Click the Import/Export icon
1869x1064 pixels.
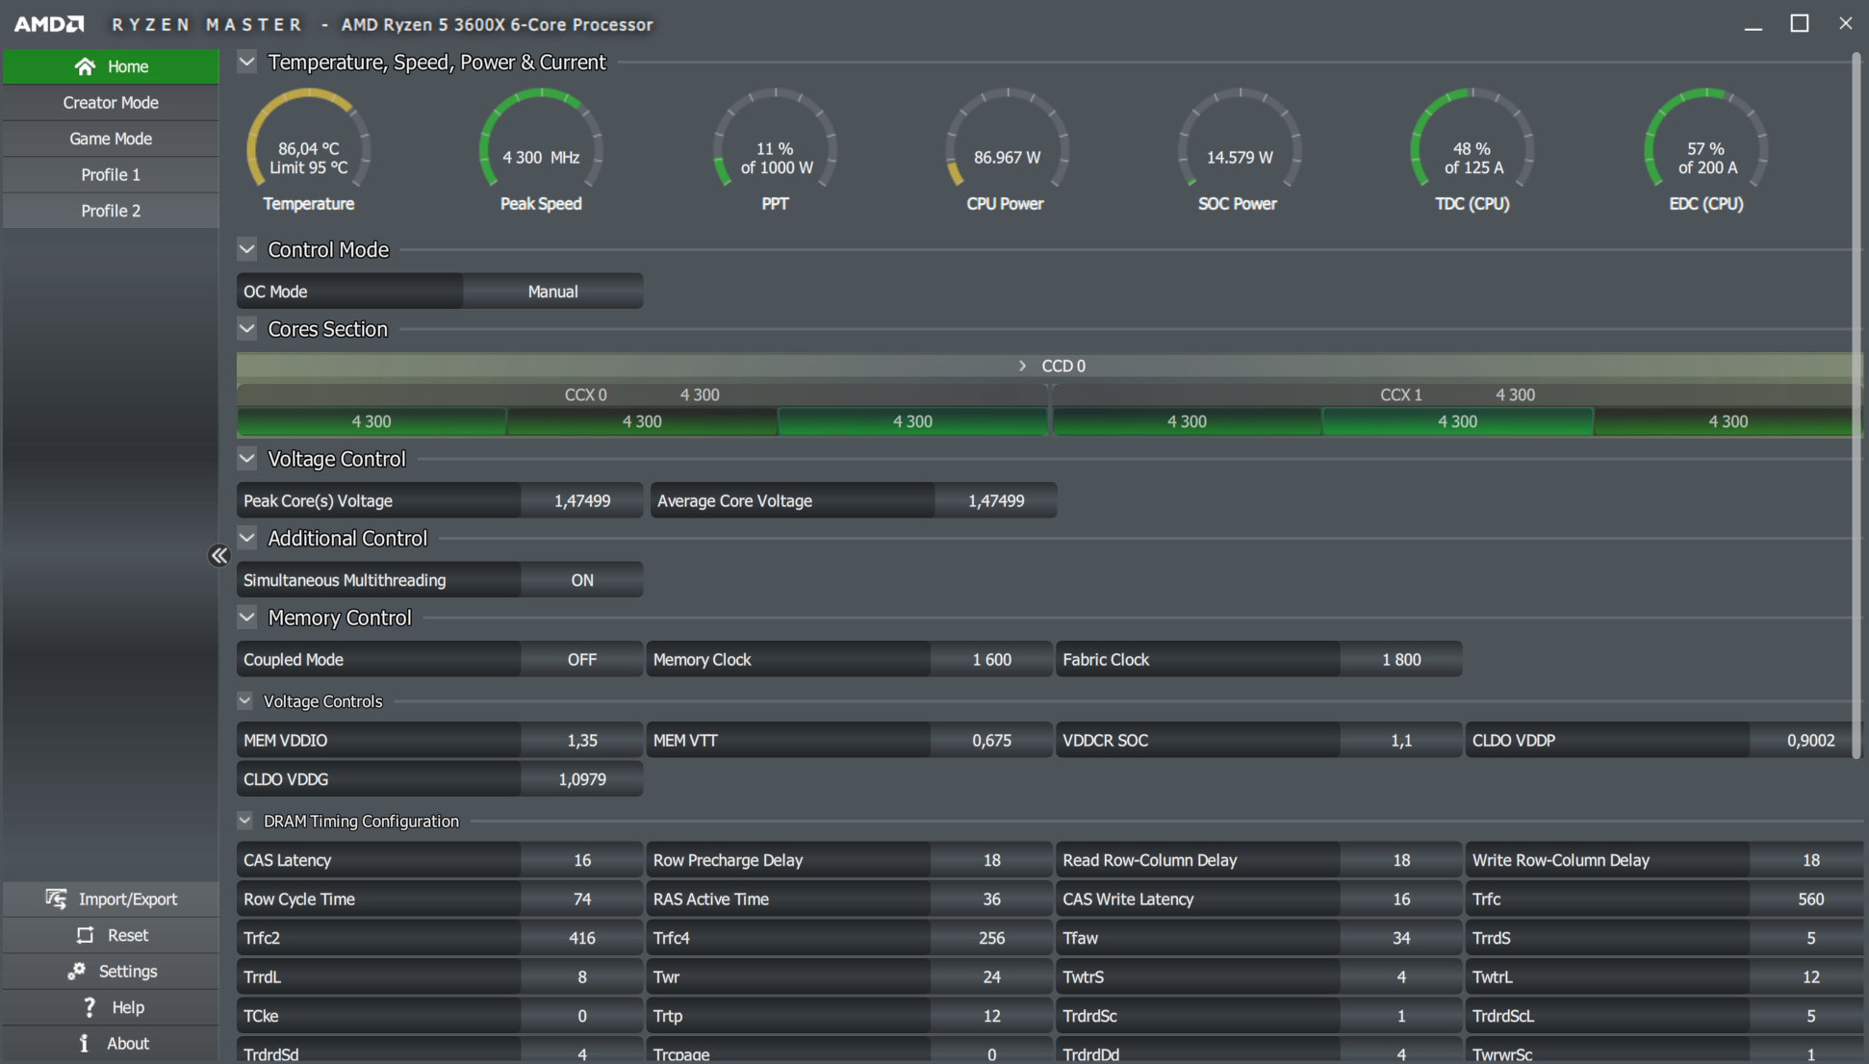coord(56,899)
